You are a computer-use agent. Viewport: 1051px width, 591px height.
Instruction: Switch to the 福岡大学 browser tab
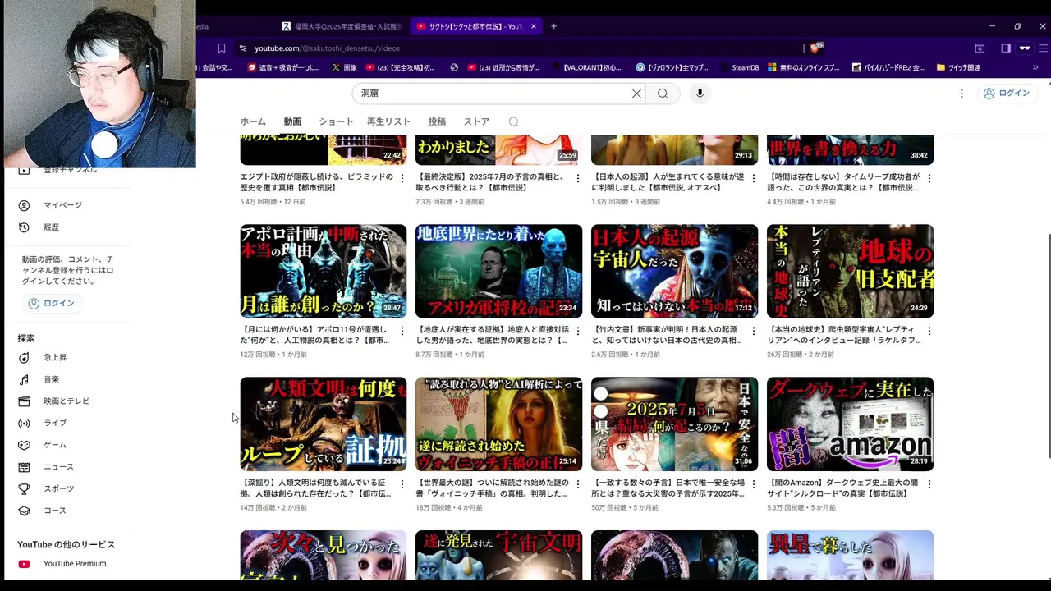point(341,26)
